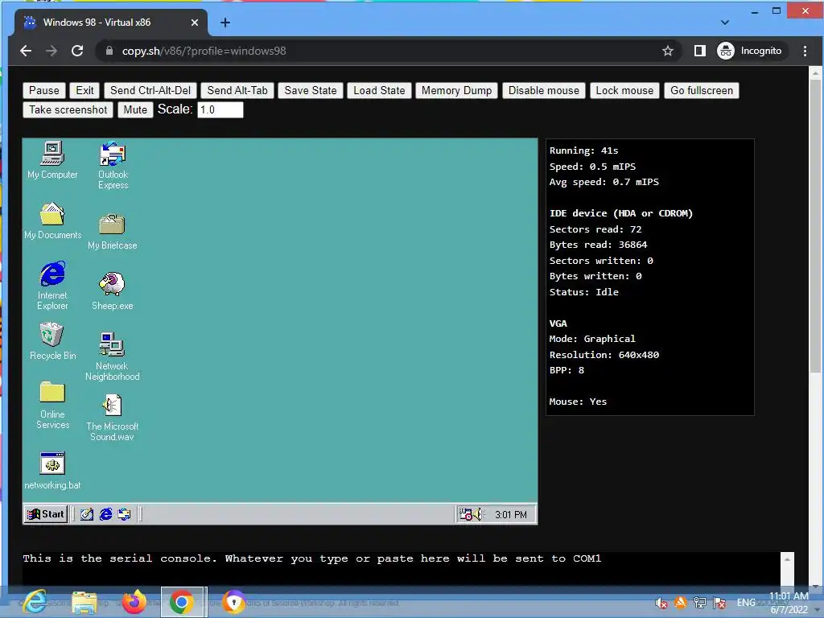This screenshot has width=824, height=618.
Task: Click into the serial console text area
Action: tap(401, 567)
